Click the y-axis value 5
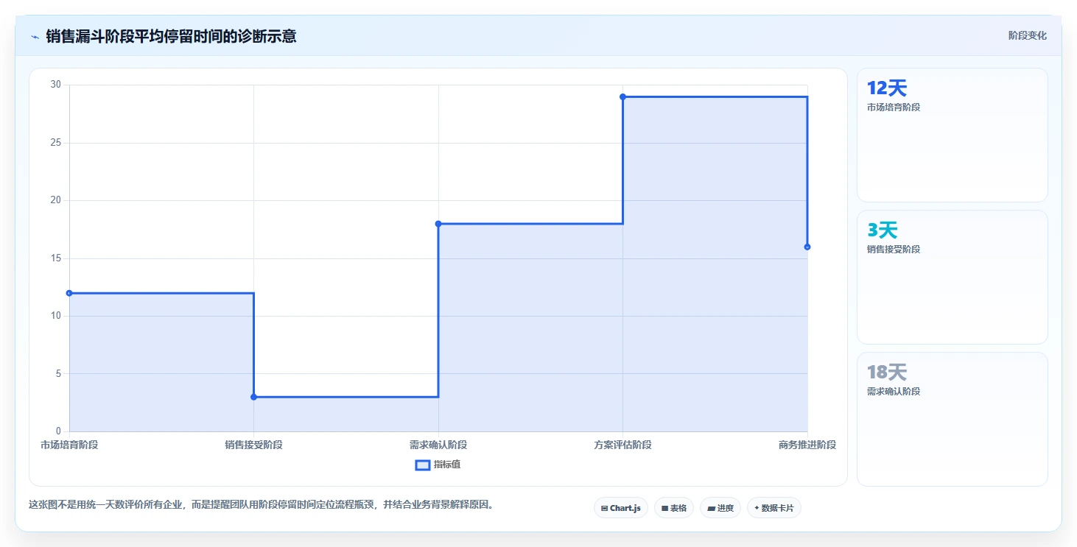Screen dimensions: 1077x547 (x=59, y=373)
